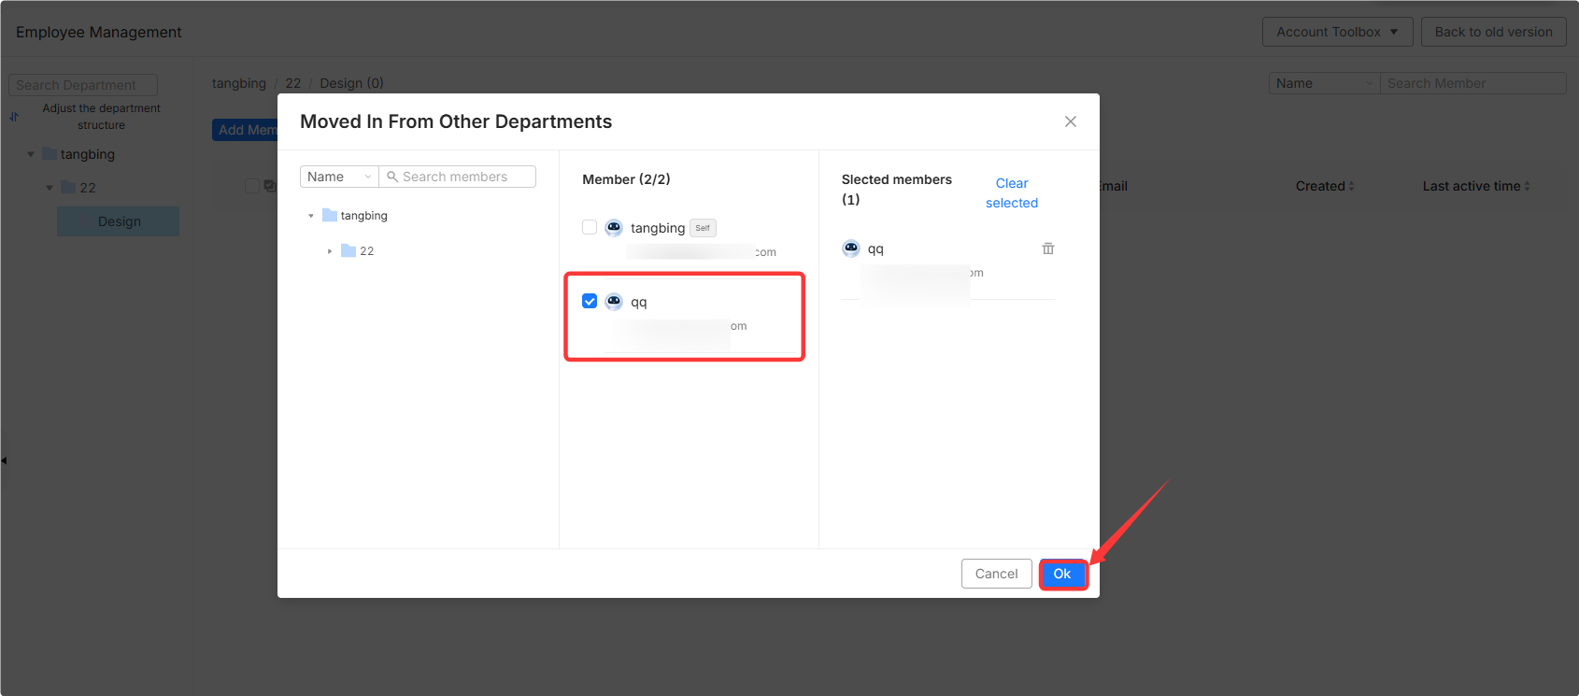
Task: Click Back to old version button
Action: (1493, 32)
